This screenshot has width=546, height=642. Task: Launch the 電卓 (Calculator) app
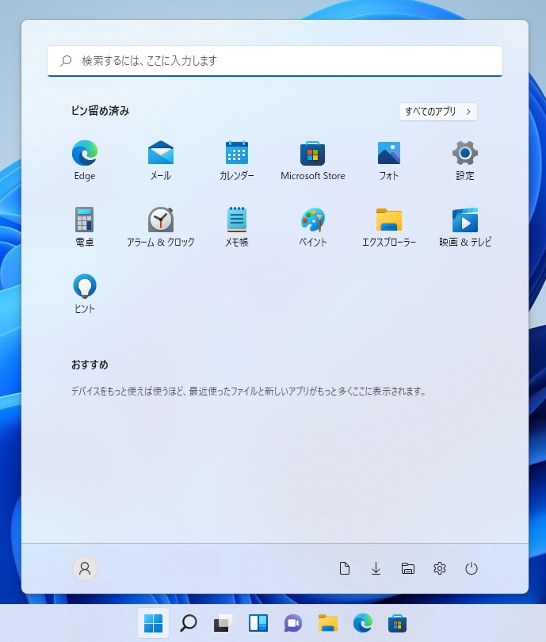85,227
